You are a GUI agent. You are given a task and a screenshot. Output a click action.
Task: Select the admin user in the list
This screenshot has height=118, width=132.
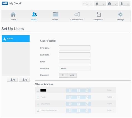(x=16, y=38)
